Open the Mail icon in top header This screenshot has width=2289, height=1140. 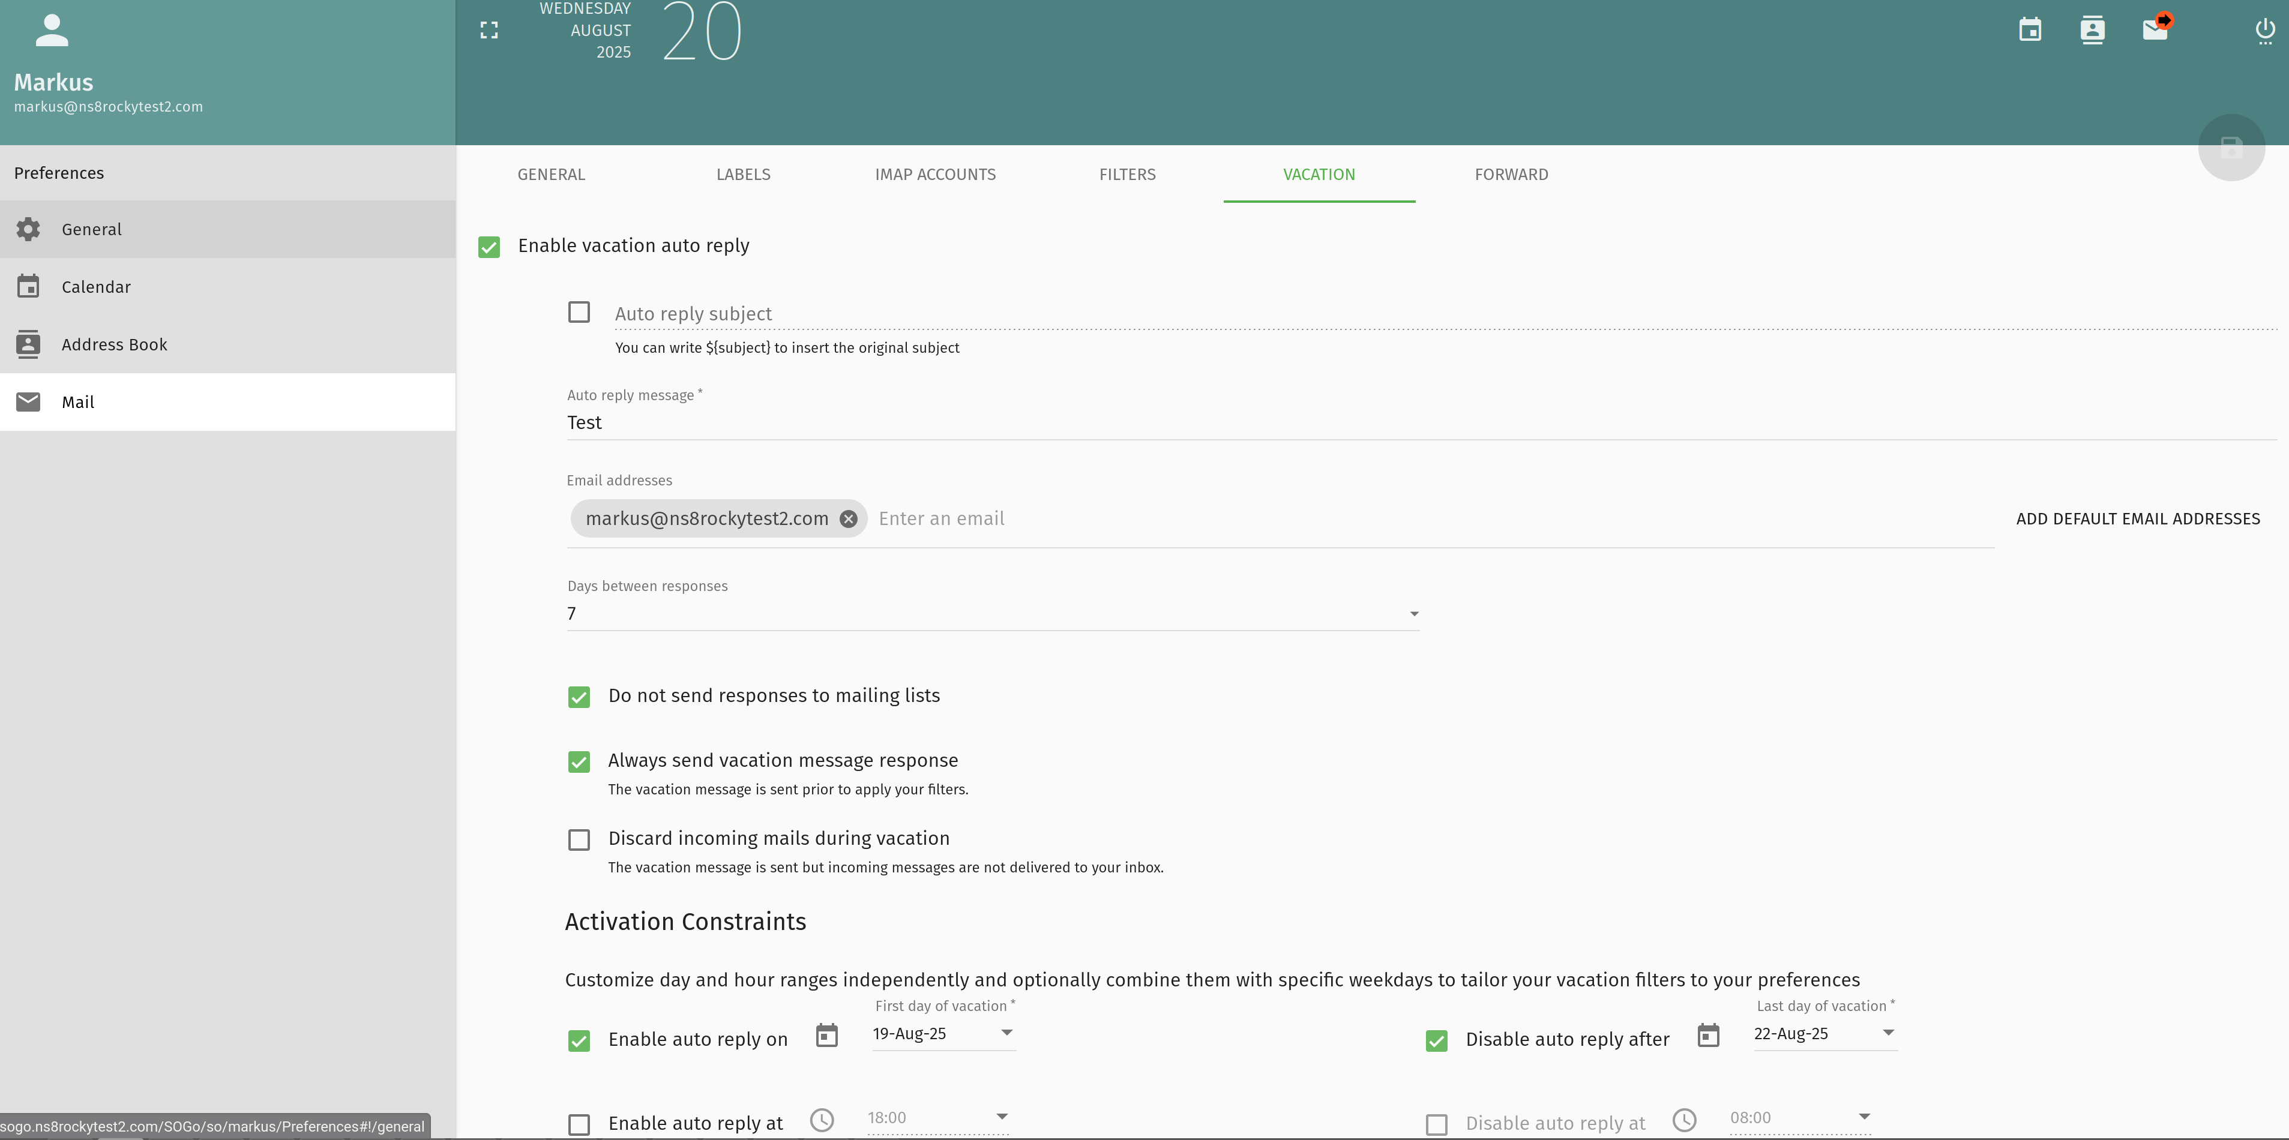click(x=2155, y=30)
